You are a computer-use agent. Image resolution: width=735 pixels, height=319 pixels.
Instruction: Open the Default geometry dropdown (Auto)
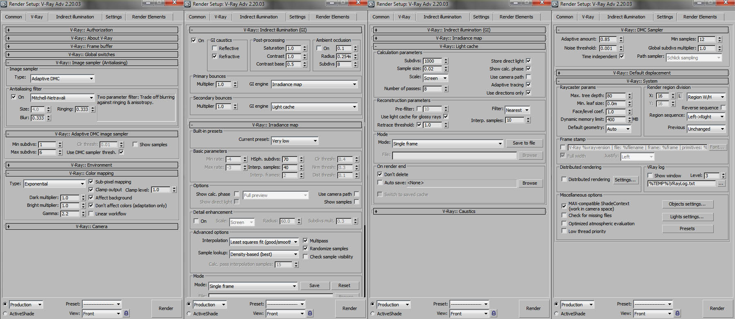[618, 129]
